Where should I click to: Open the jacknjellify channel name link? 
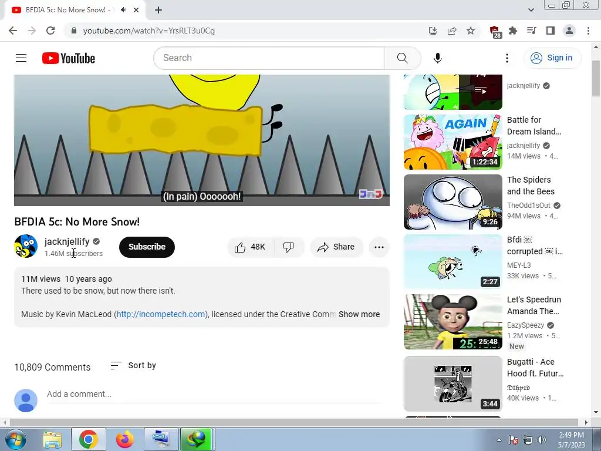[x=67, y=241]
